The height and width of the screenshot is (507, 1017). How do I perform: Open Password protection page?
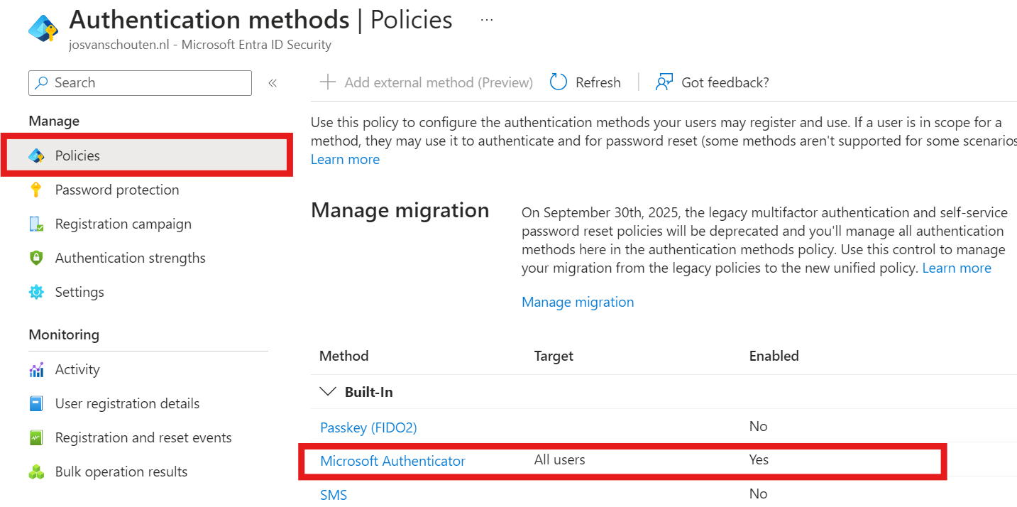(x=117, y=190)
